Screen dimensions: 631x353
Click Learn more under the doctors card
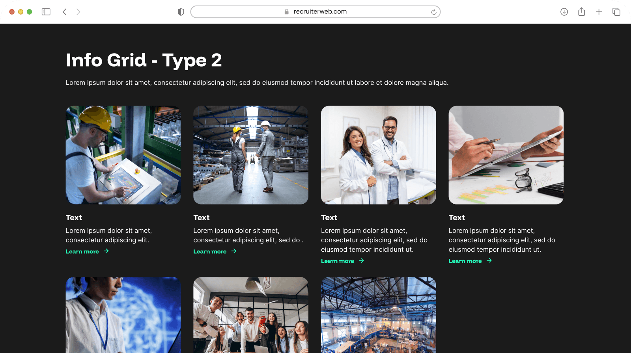click(x=338, y=261)
